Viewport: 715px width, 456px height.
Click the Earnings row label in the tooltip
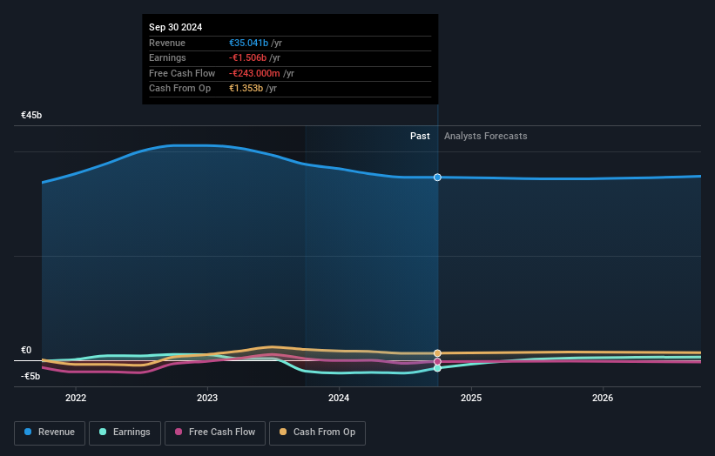pos(167,57)
